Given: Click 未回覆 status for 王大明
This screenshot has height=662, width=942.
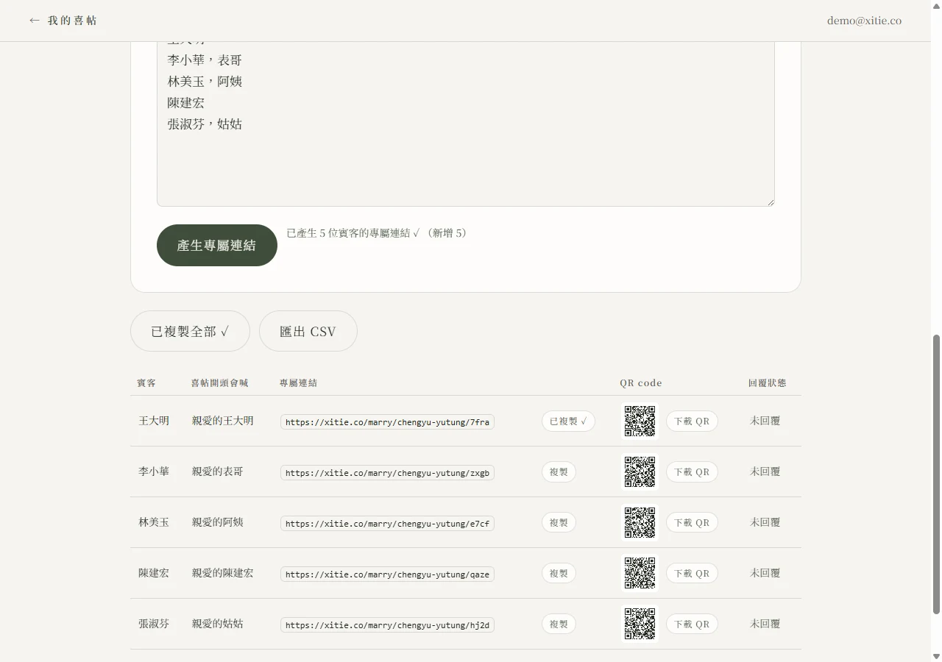Looking at the screenshot, I should click(765, 421).
